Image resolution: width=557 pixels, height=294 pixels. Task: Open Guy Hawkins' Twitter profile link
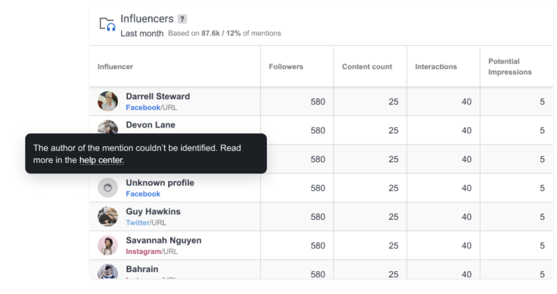click(138, 223)
